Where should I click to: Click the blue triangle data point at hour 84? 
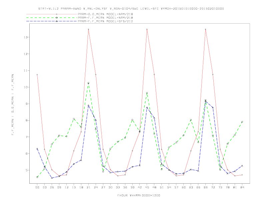242,166
